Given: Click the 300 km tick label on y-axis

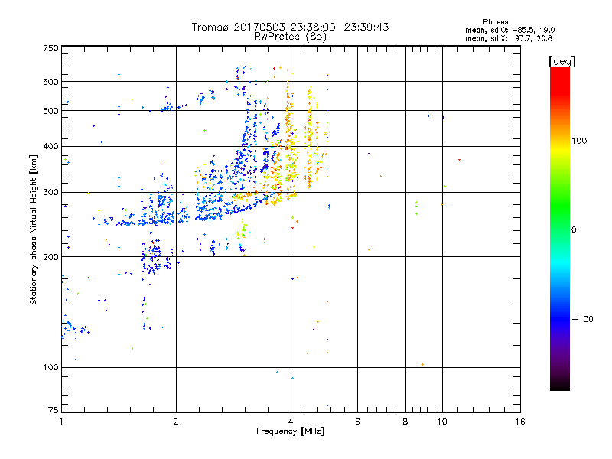Looking at the screenshot, I should pyautogui.click(x=50, y=192).
